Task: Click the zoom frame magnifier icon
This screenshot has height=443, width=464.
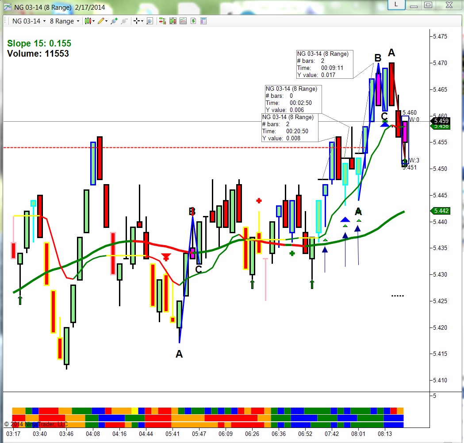Action: [x=150, y=21]
